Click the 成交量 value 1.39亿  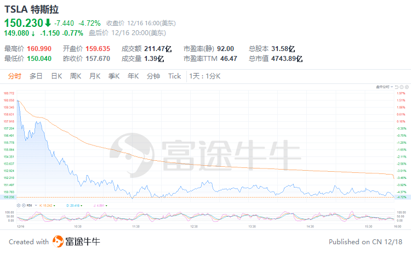[154, 59]
